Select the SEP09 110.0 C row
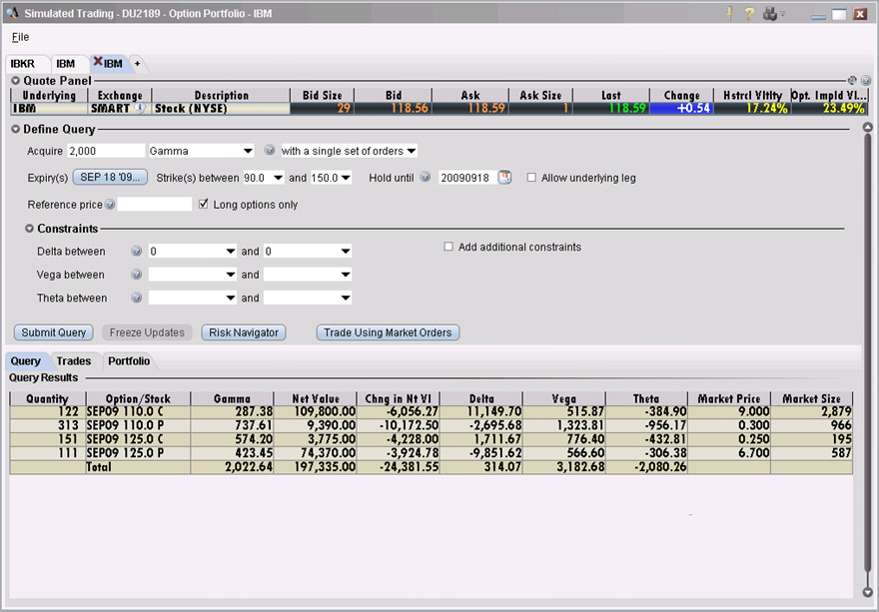This screenshot has height=612, width=879. [x=432, y=411]
